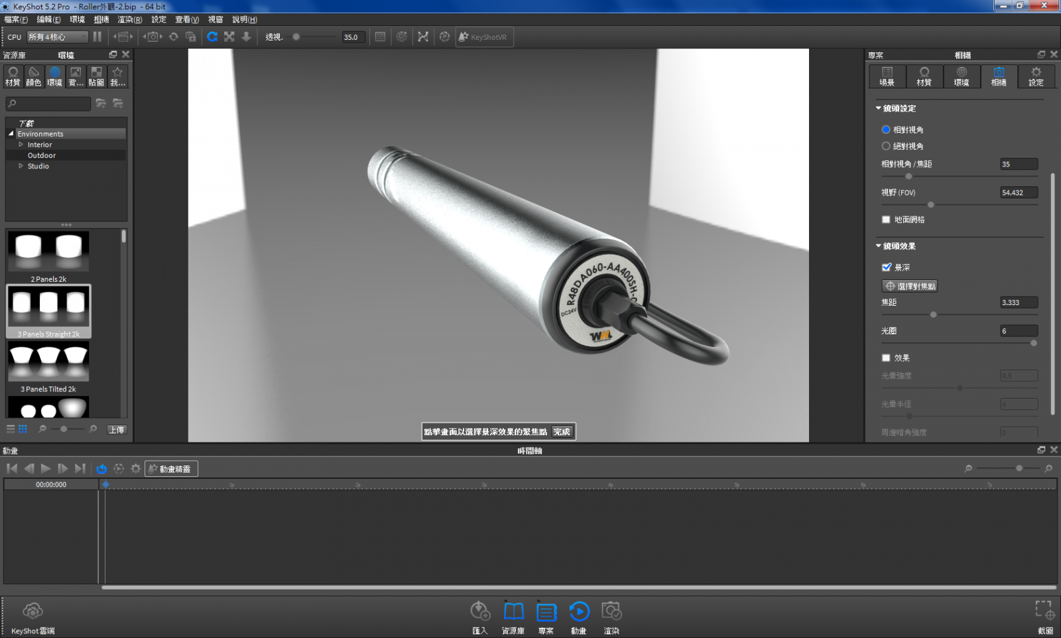
Task: Open the Render menu in menu bar
Action: pyautogui.click(x=129, y=20)
